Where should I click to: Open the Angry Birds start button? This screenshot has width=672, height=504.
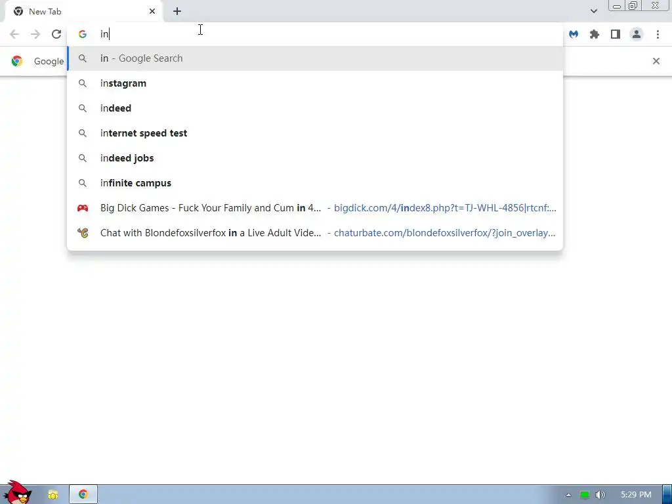click(17, 493)
